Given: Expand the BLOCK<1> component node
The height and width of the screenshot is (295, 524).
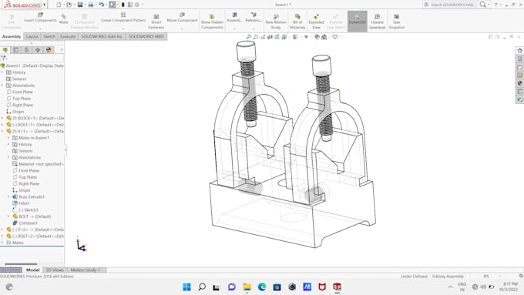Looking at the screenshot, I should pos(2,119).
